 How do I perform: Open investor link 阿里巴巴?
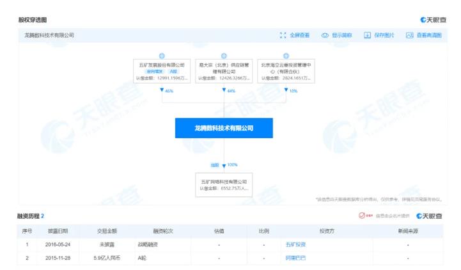pyautogui.click(x=294, y=258)
